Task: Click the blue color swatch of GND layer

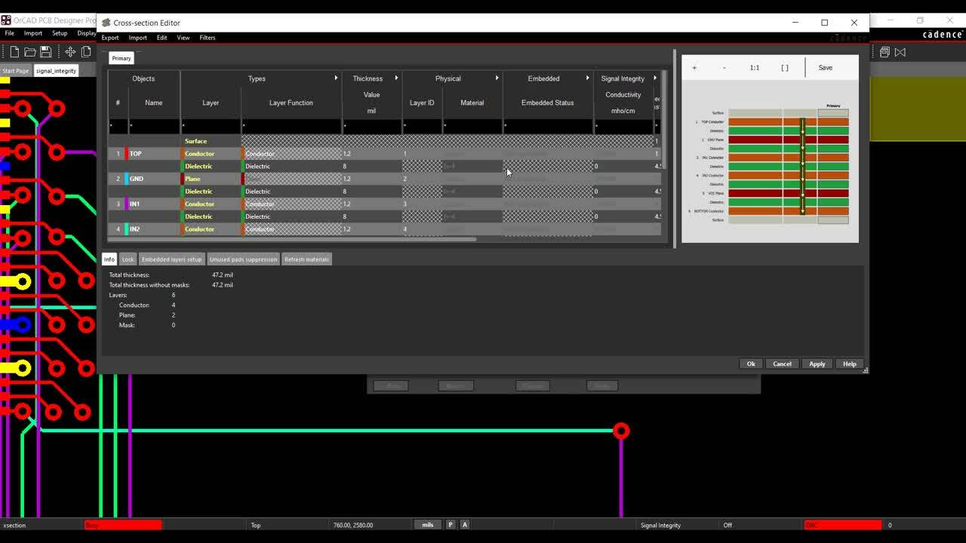Action: click(127, 179)
